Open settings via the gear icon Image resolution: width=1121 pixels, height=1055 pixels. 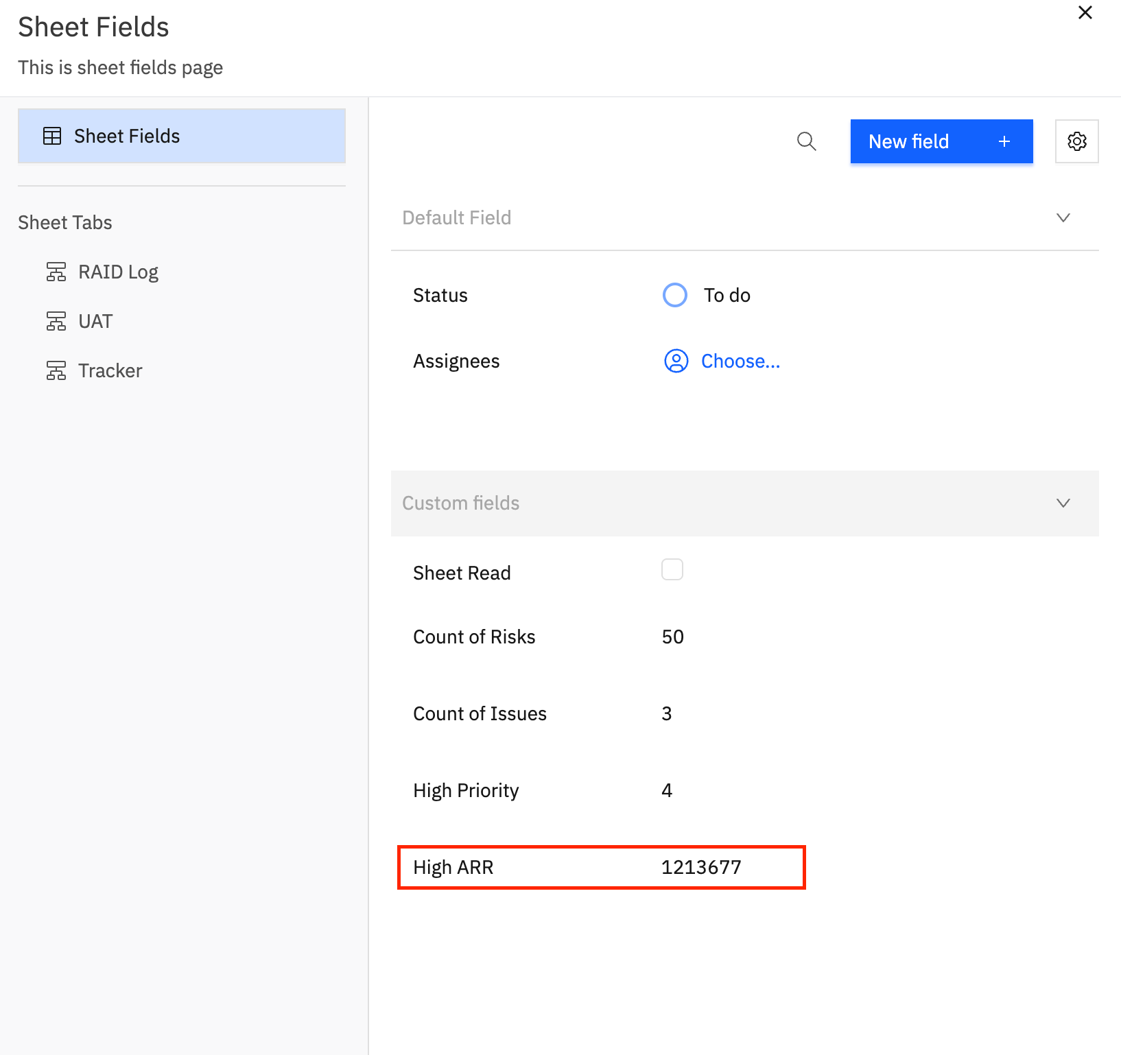point(1076,141)
